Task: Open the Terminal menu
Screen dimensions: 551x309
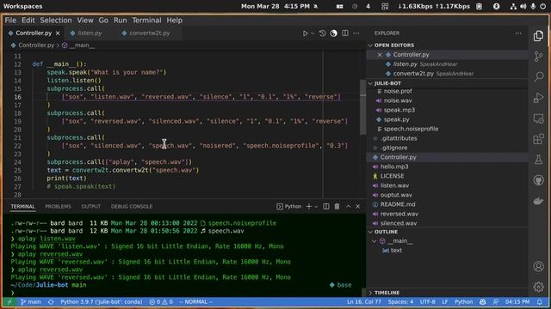Action: coord(146,21)
